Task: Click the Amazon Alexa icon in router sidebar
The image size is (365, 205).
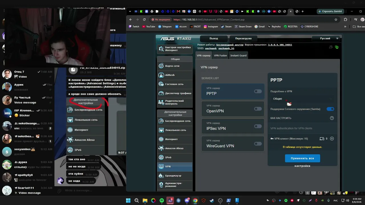Action: (x=161, y=148)
